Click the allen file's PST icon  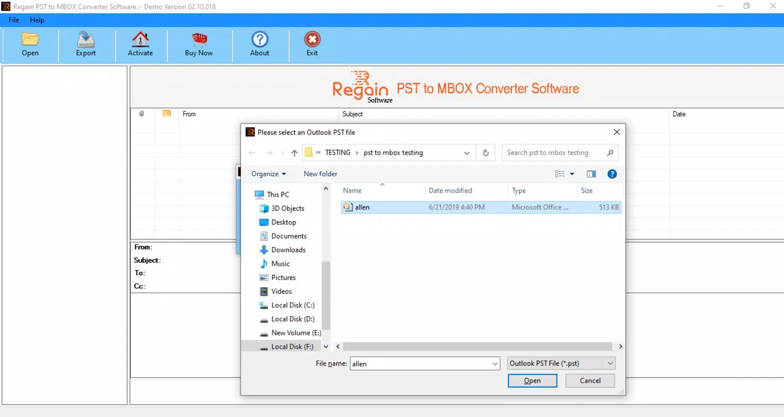pyautogui.click(x=348, y=207)
